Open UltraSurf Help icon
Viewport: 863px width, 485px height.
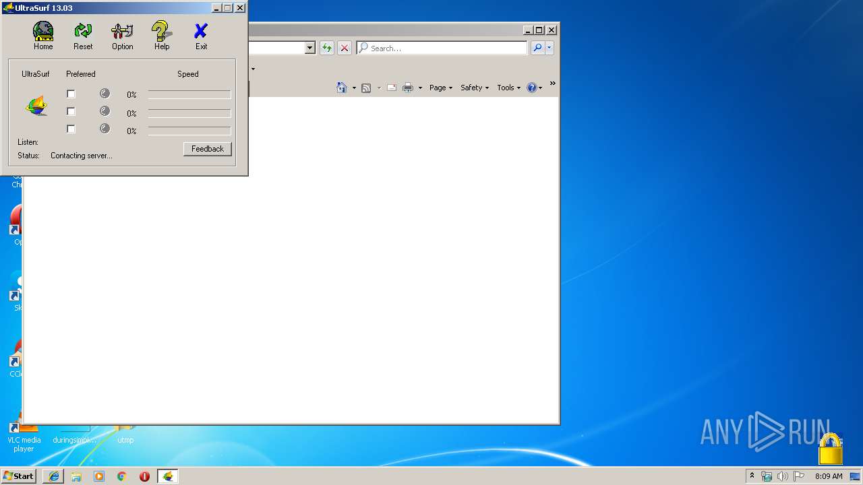click(162, 36)
